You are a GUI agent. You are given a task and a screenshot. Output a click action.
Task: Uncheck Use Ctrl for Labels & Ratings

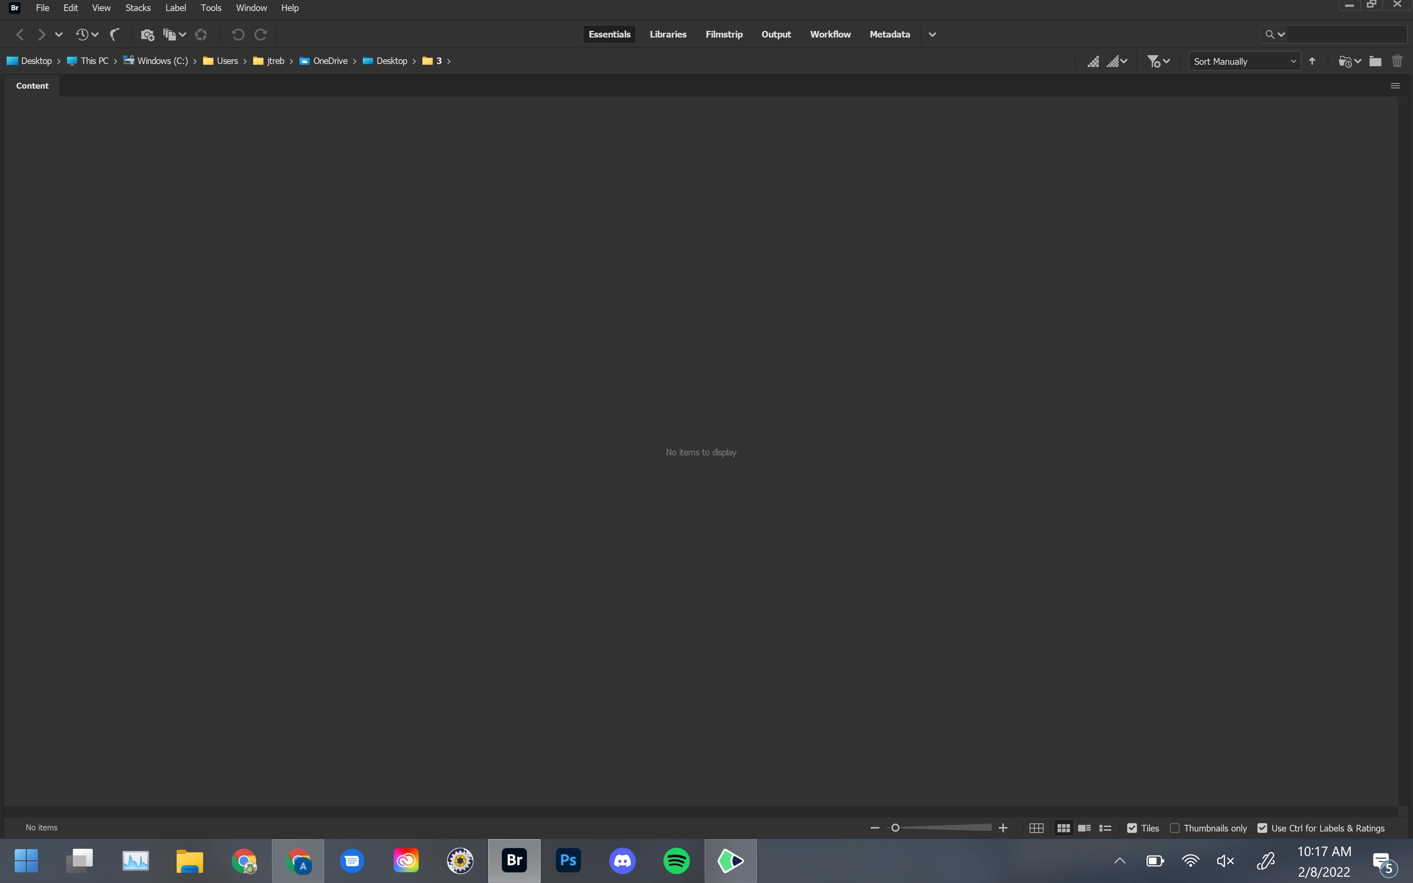(1263, 828)
